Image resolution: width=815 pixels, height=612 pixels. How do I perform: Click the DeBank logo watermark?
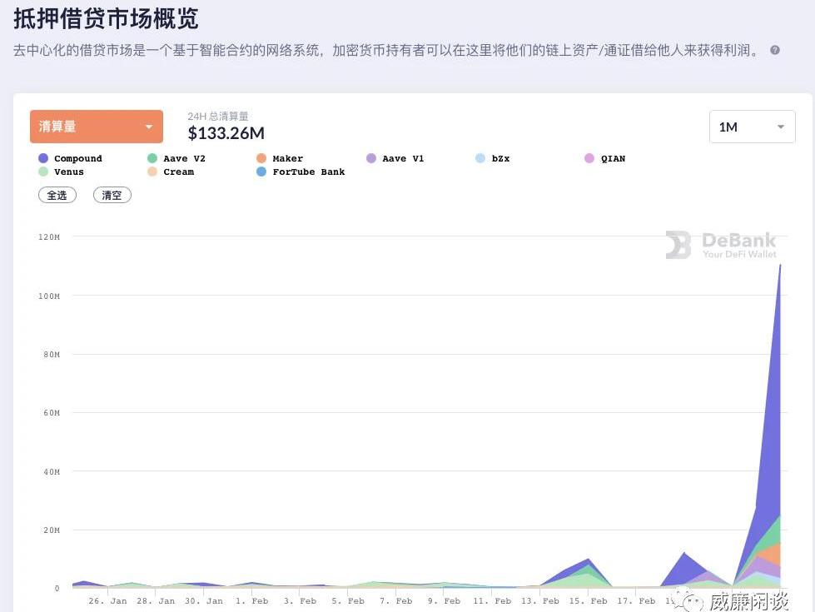click(721, 245)
